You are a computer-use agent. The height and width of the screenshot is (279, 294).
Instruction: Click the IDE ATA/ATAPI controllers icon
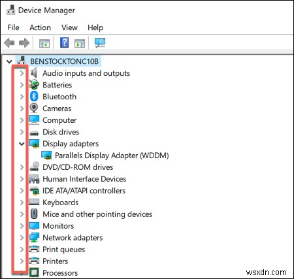pos(35,191)
